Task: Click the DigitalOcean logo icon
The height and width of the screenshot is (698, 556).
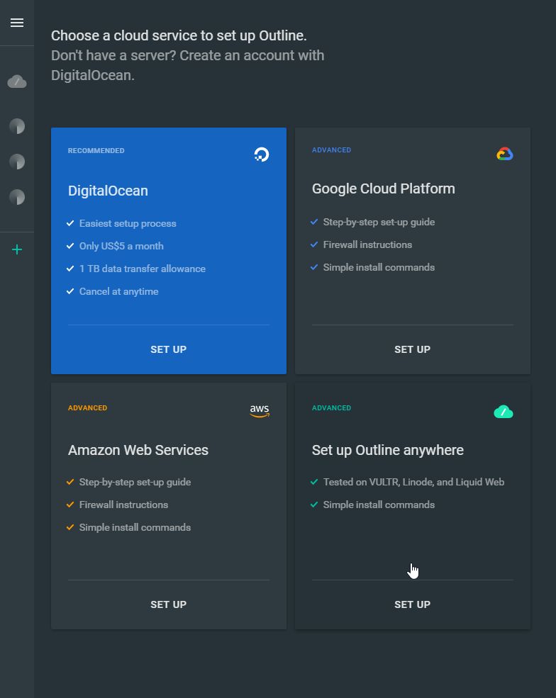Action: click(262, 154)
